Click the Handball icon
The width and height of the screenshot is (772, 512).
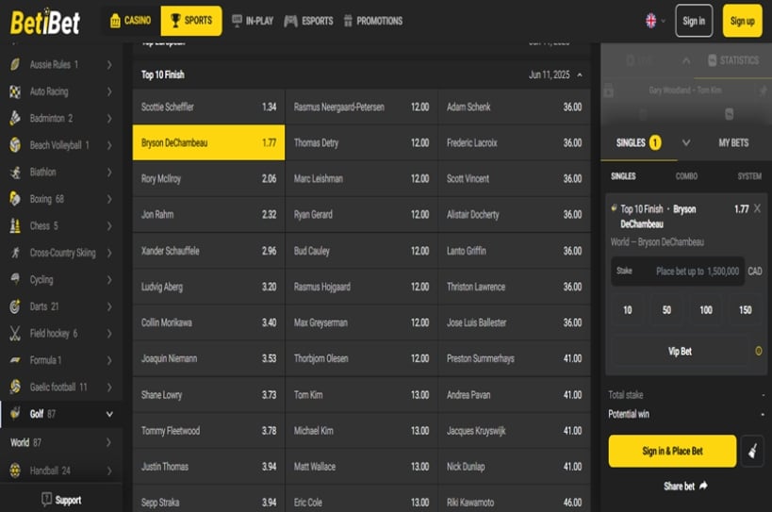15,471
